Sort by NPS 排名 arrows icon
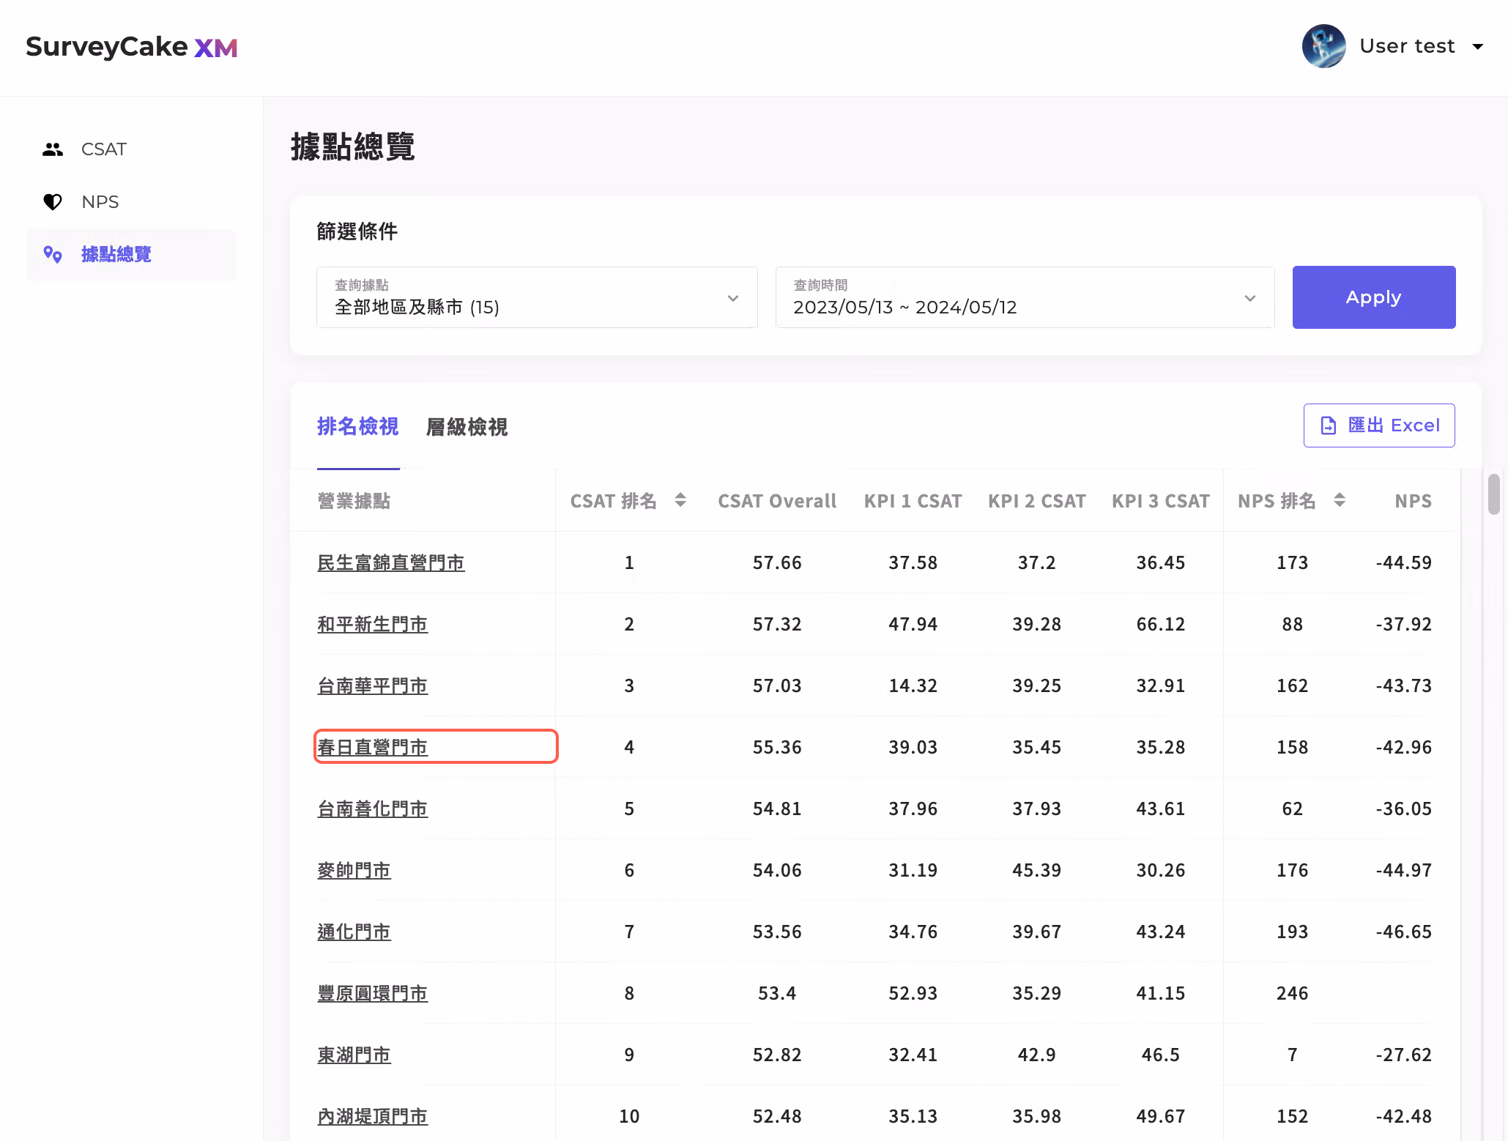Image resolution: width=1508 pixels, height=1141 pixels. click(1340, 500)
